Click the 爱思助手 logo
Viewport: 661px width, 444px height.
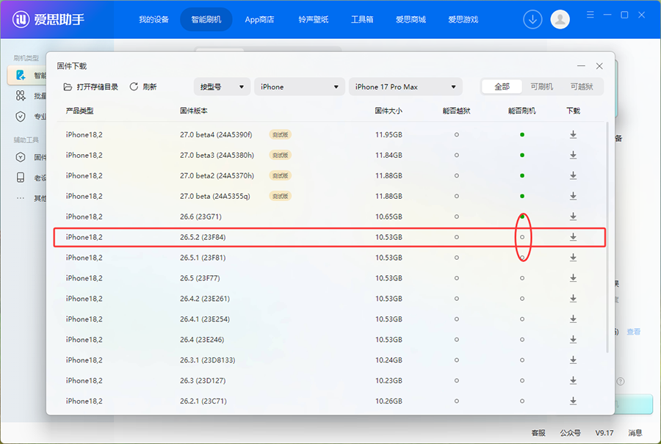[x=48, y=19]
